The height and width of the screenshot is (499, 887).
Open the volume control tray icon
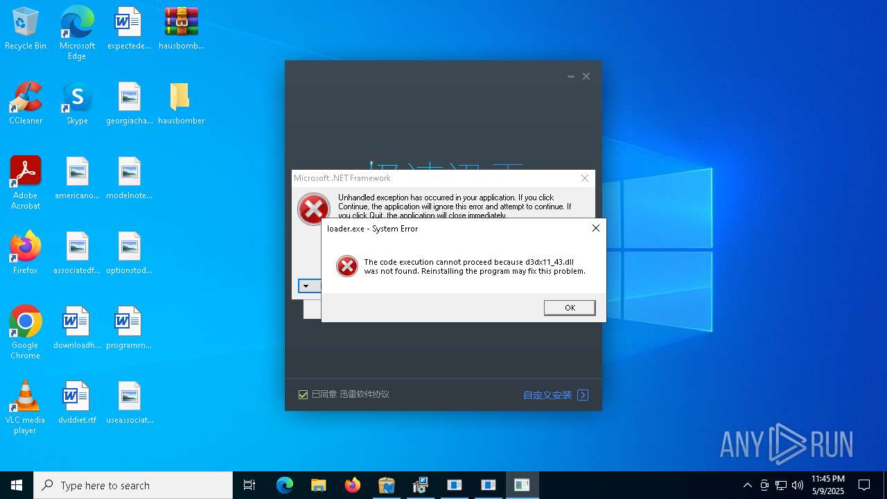click(798, 485)
